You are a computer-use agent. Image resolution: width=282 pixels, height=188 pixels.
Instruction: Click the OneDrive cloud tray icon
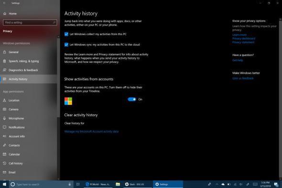[223, 184]
